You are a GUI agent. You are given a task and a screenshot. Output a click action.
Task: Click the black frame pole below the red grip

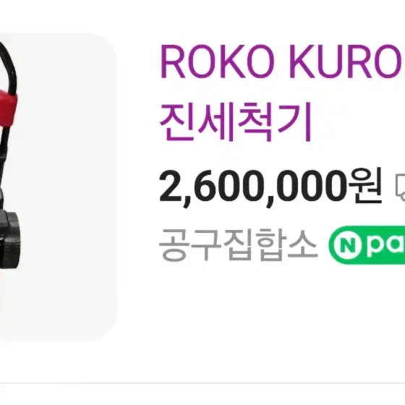(4, 168)
